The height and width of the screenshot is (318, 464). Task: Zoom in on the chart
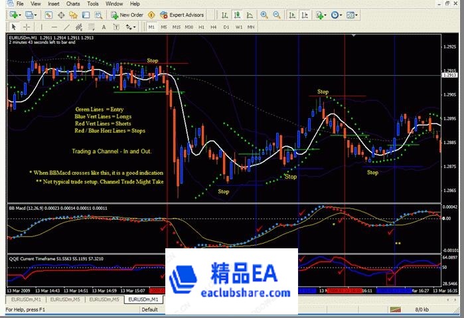coord(265,14)
